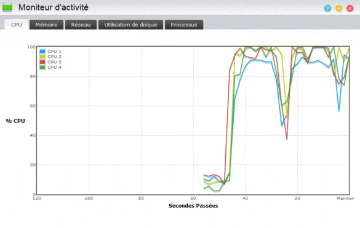360x228 pixels.
Task: Open the Réseau tab
Action: (x=81, y=25)
